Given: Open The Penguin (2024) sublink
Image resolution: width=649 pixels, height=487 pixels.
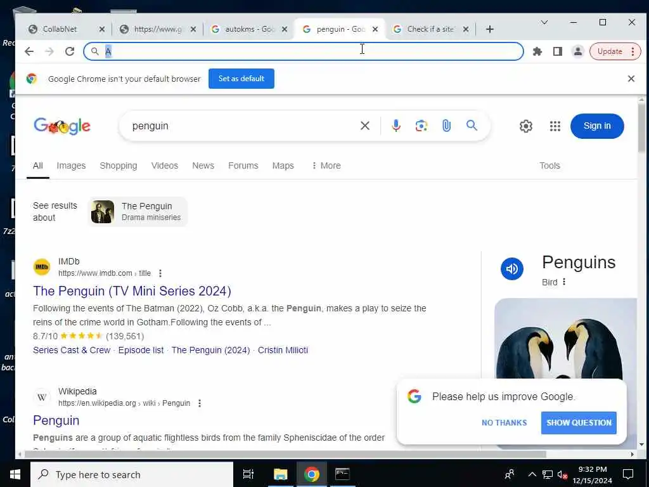Looking at the screenshot, I should click(210, 350).
